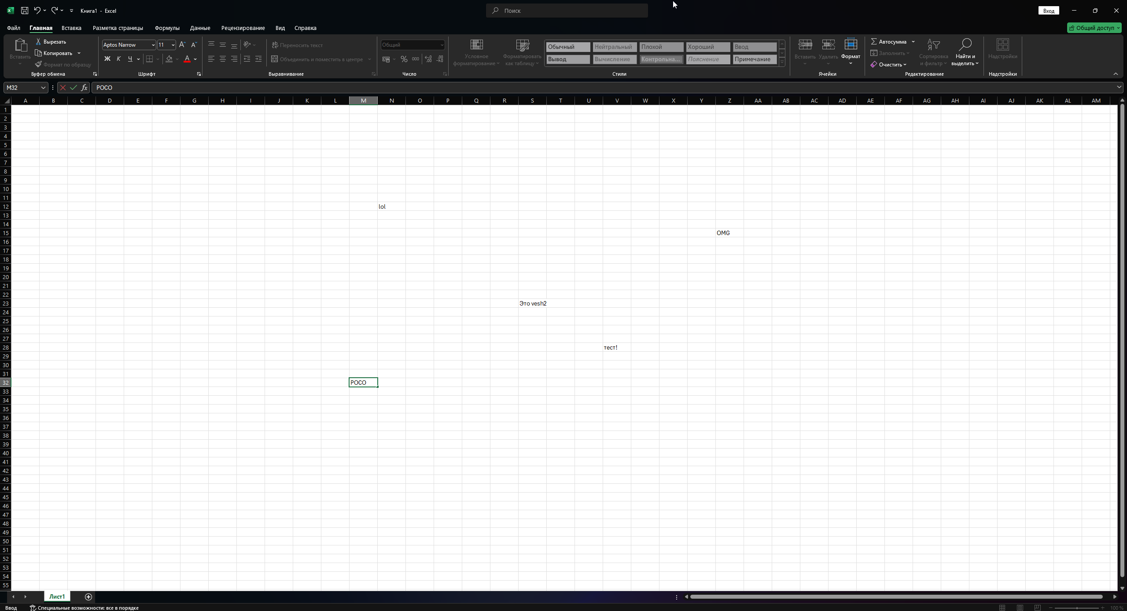Open the Рецензирование tab
This screenshot has width=1127, height=611.
(x=243, y=28)
